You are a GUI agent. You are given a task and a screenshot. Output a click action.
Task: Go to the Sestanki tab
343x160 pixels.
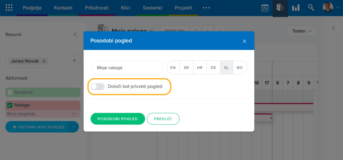[x=152, y=8]
